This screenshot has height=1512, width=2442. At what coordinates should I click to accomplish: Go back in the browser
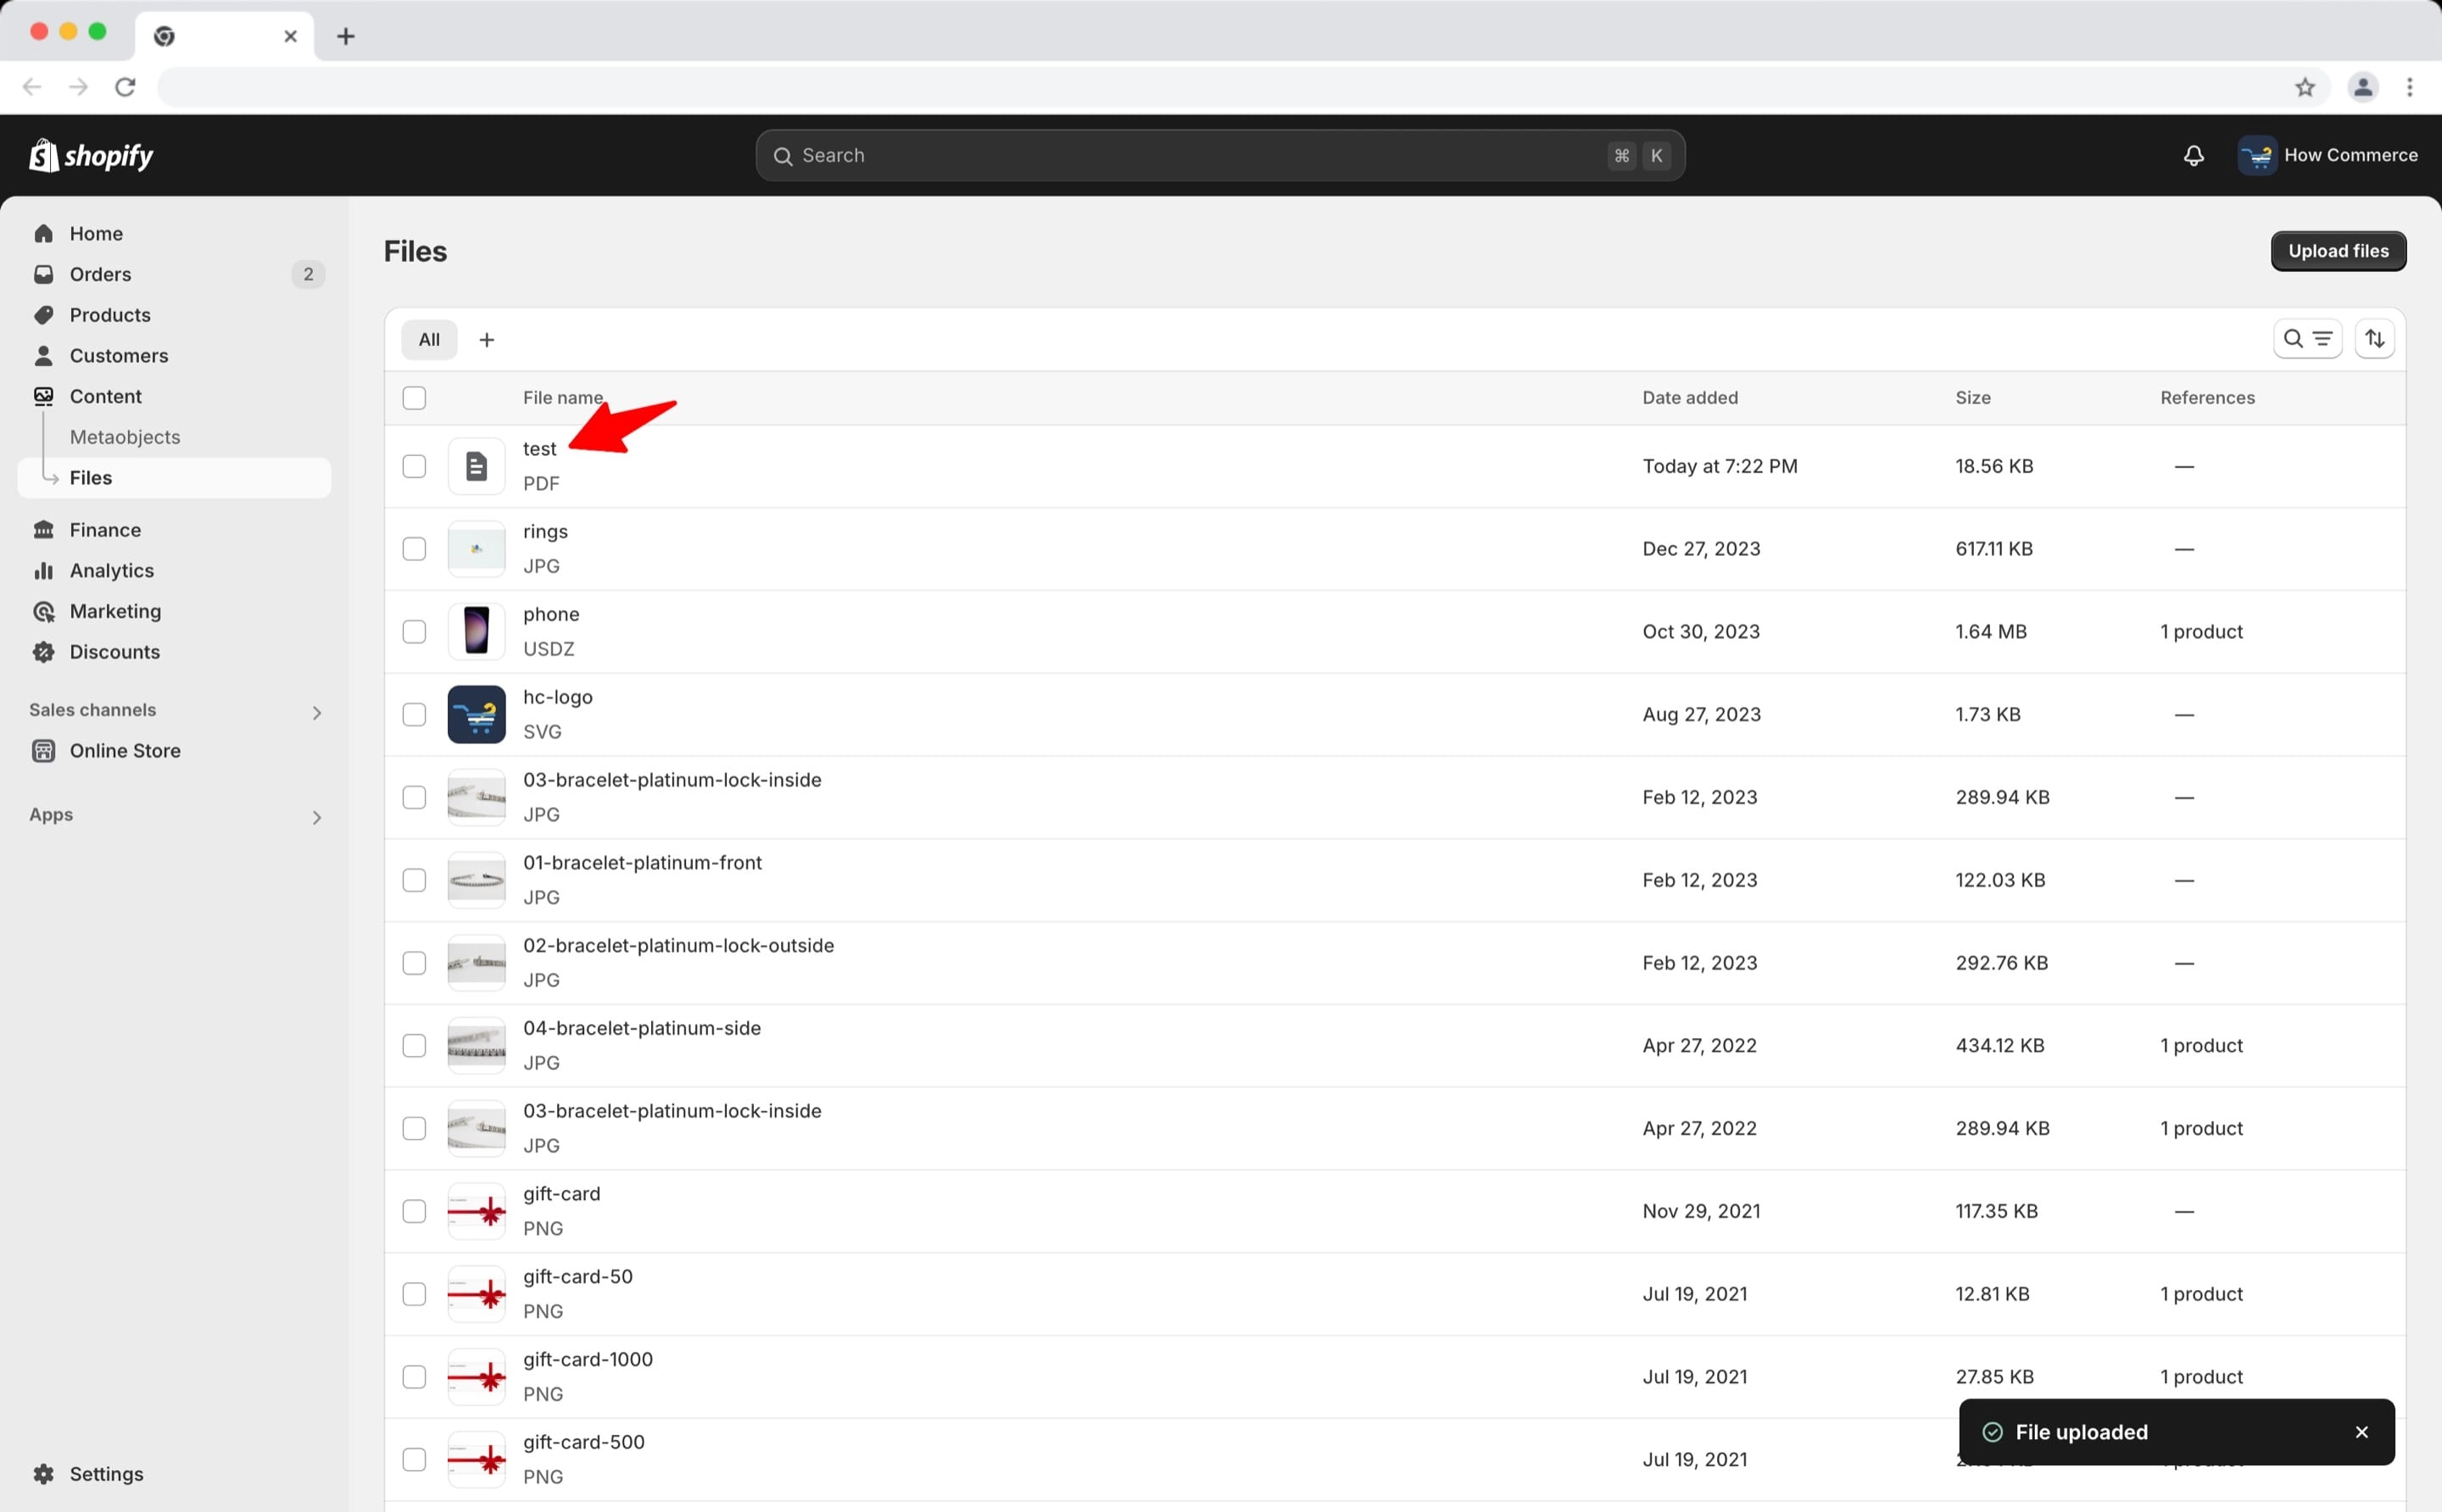32,87
